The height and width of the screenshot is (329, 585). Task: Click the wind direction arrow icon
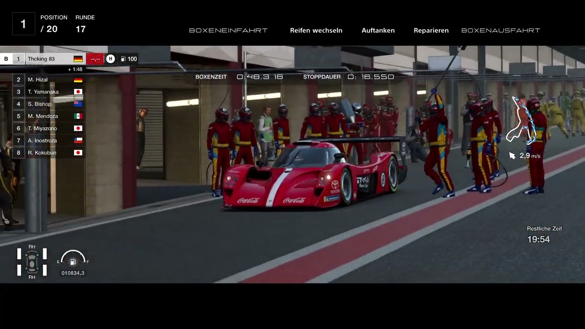coord(512,156)
